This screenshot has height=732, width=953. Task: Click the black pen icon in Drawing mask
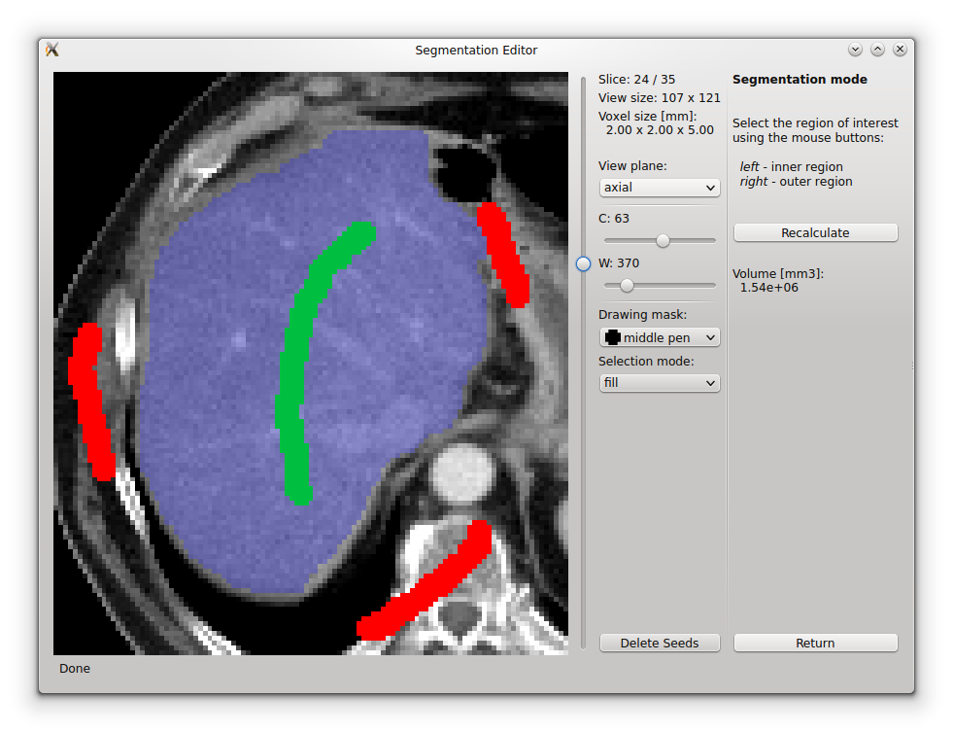(613, 337)
